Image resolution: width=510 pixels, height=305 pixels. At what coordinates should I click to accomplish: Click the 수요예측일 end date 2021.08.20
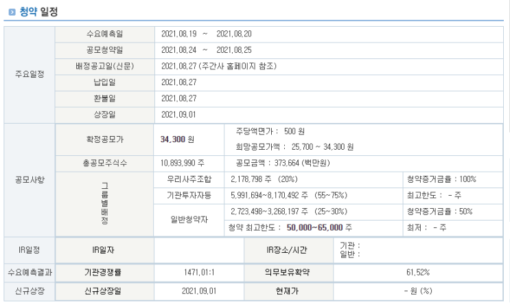click(x=234, y=34)
